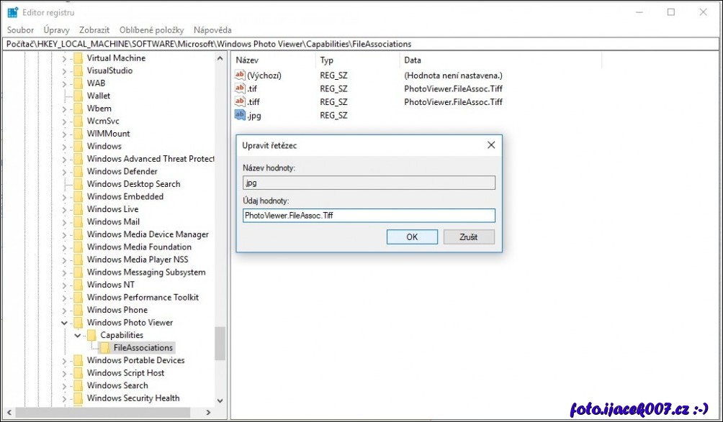The height and width of the screenshot is (422, 723).
Task: Expand the Windows Defender tree node
Action: click(x=65, y=171)
